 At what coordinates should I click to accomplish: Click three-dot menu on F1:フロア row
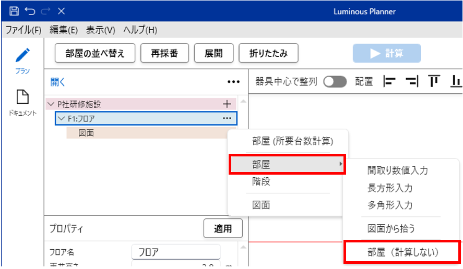point(227,118)
